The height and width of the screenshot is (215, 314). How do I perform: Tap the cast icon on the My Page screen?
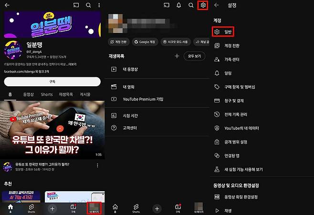click(167, 5)
